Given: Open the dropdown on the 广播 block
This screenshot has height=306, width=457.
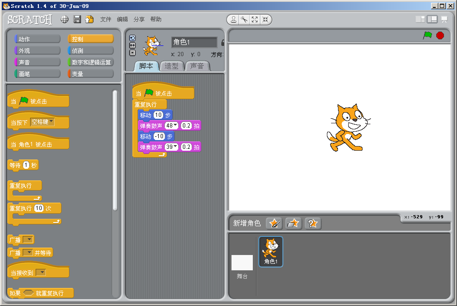Looking at the screenshot, I should coord(28,240).
